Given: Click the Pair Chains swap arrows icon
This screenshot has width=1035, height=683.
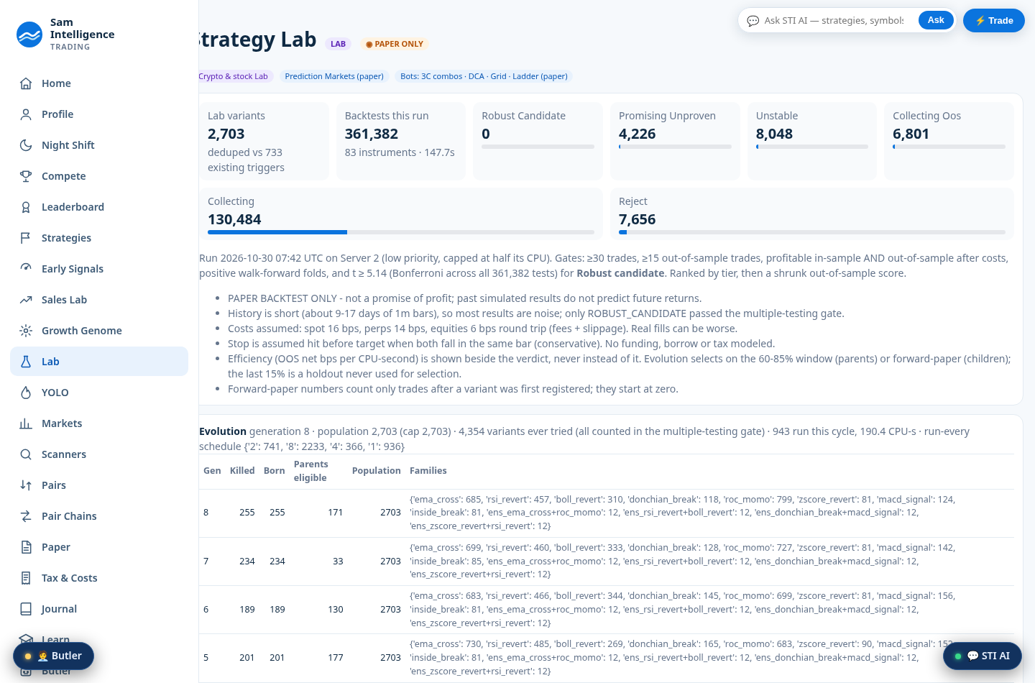Looking at the screenshot, I should pos(26,516).
